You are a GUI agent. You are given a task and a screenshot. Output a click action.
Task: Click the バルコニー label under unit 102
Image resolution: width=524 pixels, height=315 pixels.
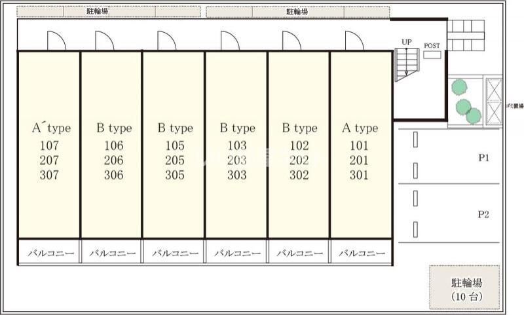[x=300, y=253]
